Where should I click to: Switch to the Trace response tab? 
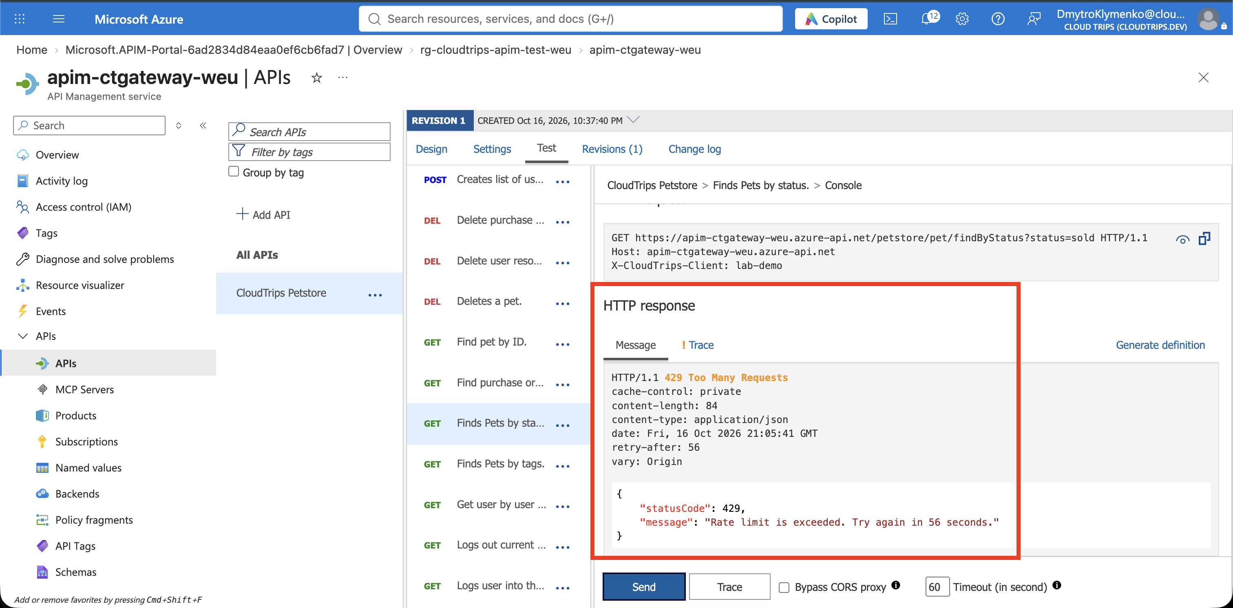pyautogui.click(x=697, y=345)
